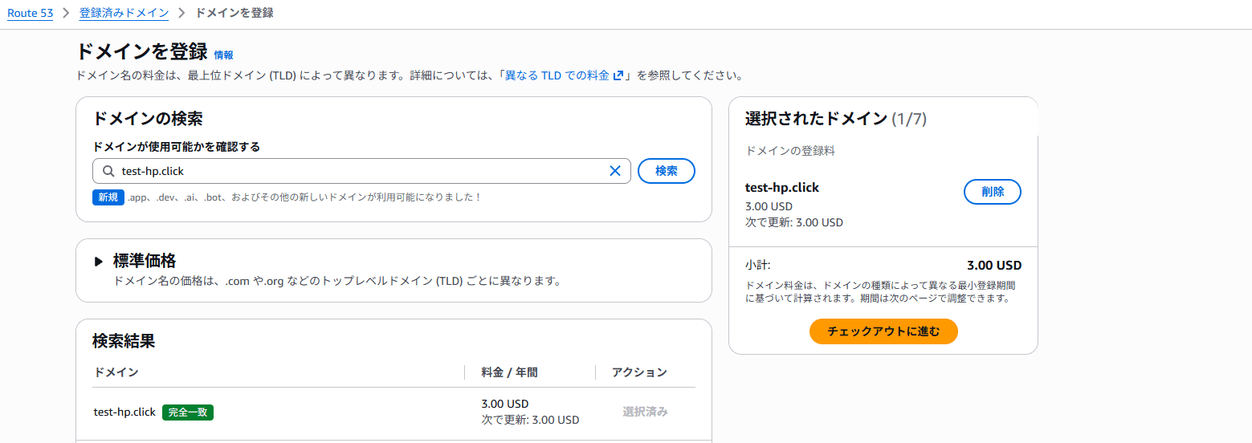Click the 検索 search button
Screen dimensions: 1252x443
coord(667,171)
